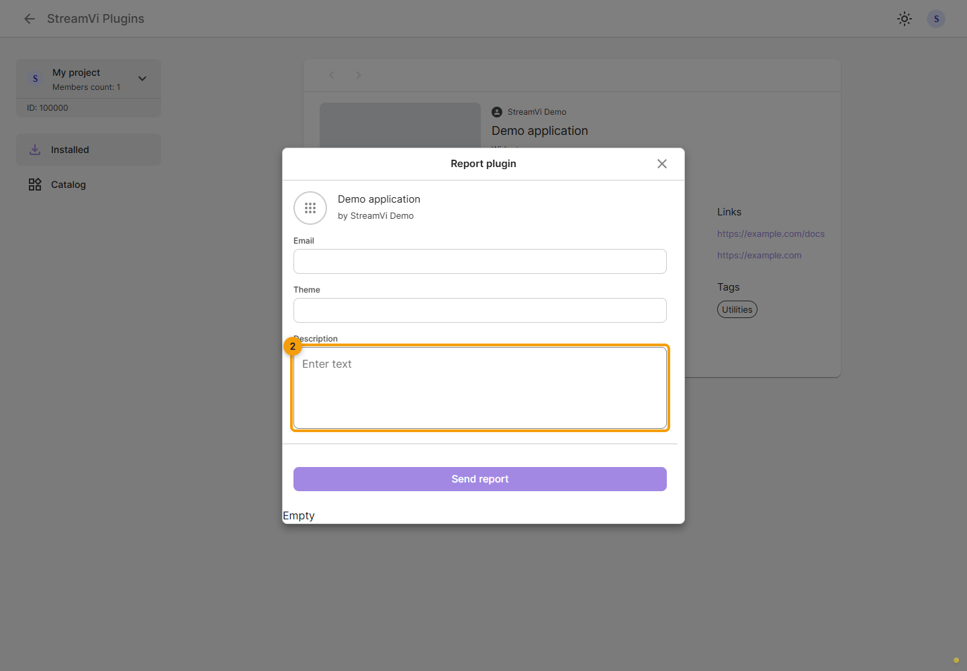Image resolution: width=967 pixels, height=671 pixels.
Task: Open the https://example.com/docs link
Action: tap(771, 234)
